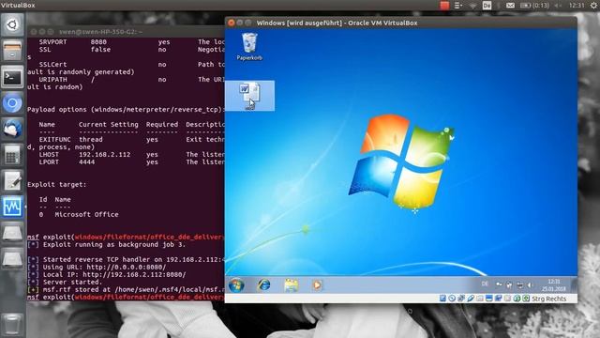Close the Windows VirtualBox VM window

[x=232, y=23]
